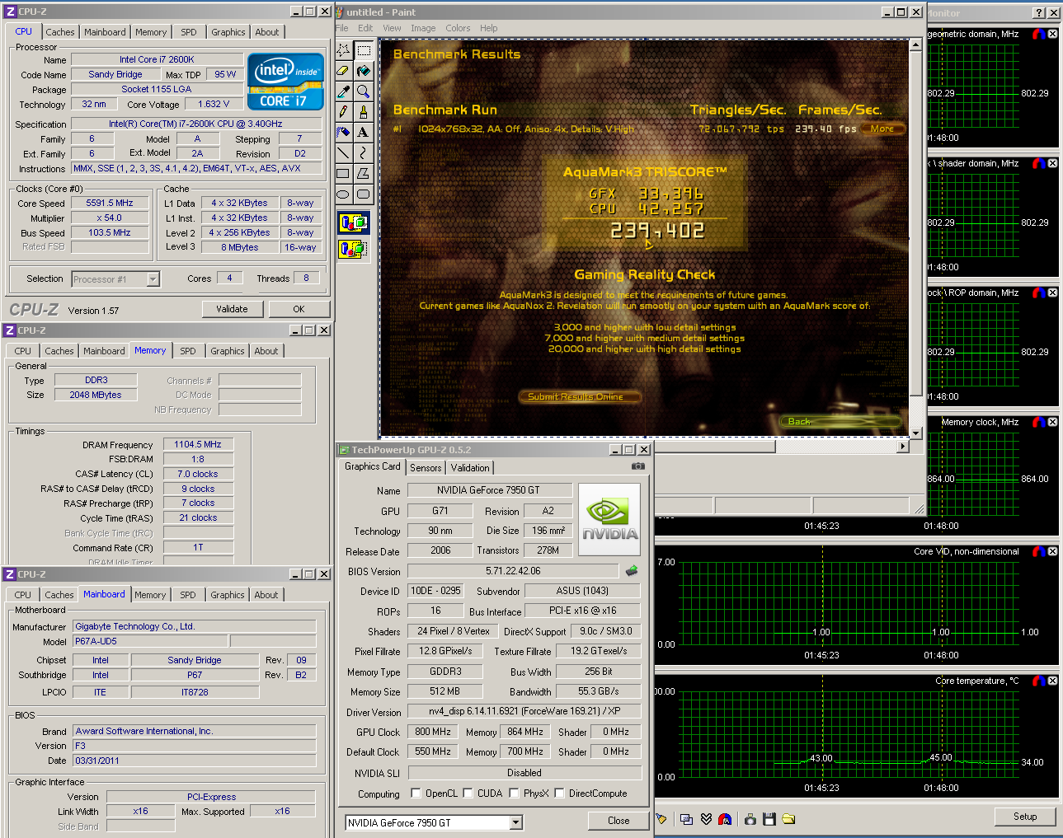Enable the CUDA checkbox in GPU-Z
Image resolution: width=1063 pixels, height=838 pixels.
click(468, 794)
